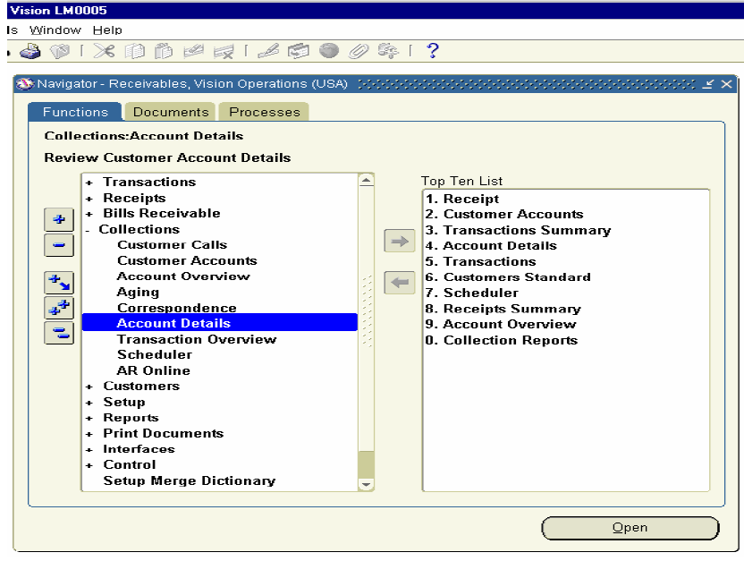Click the Expand plus button beside the tree
The height and width of the screenshot is (561, 744).
pyautogui.click(x=59, y=219)
